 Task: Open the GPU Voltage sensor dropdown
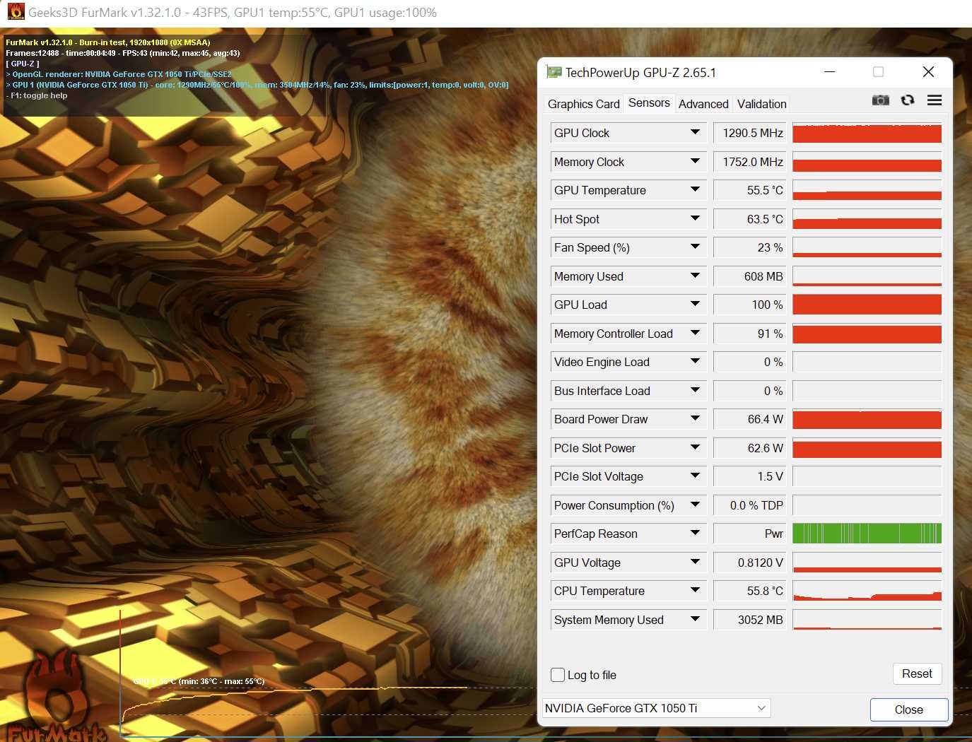tap(696, 562)
